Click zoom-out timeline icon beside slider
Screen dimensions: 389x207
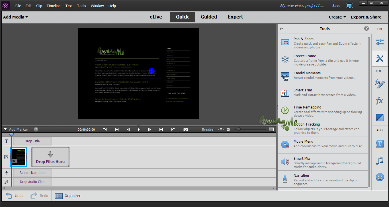tap(228, 130)
